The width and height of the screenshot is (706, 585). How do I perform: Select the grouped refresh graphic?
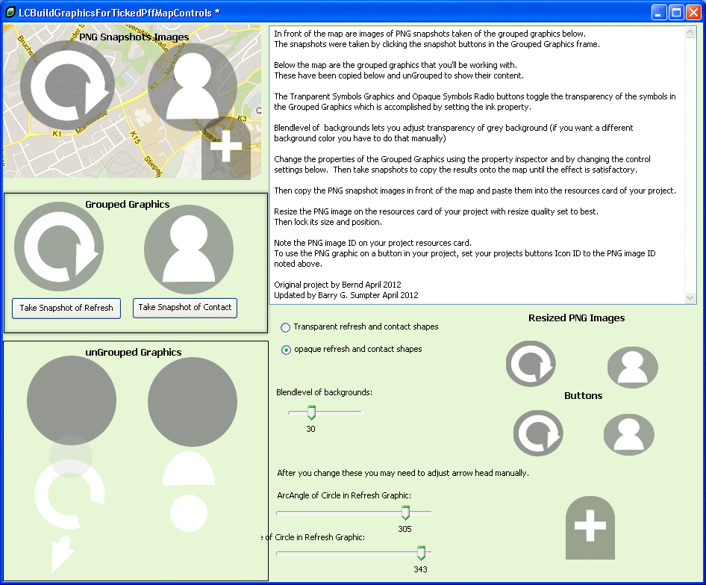point(59,247)
